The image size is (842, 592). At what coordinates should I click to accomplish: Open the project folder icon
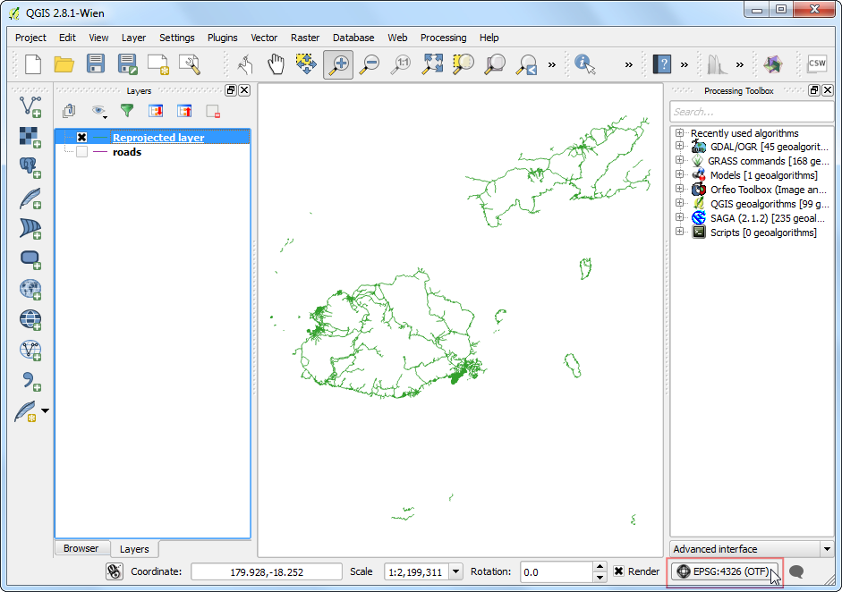(x=64, y=63)
